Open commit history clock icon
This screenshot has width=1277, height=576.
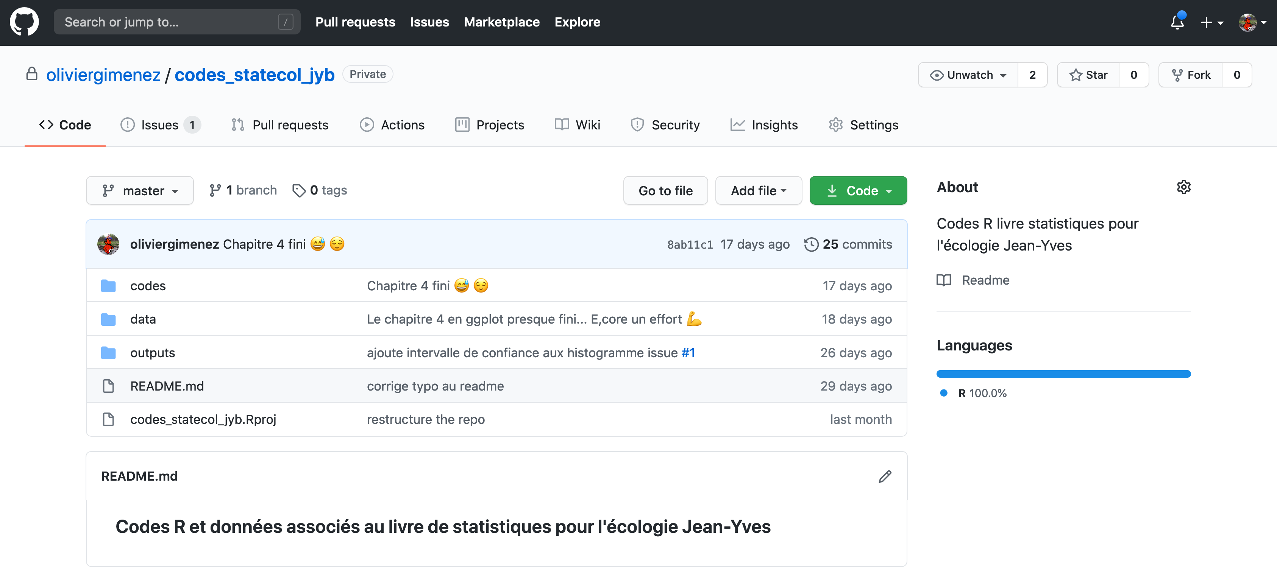(x=811, y=244)
